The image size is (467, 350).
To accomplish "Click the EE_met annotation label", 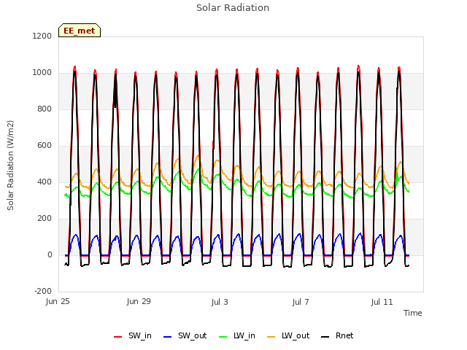I will pos(80,31).
